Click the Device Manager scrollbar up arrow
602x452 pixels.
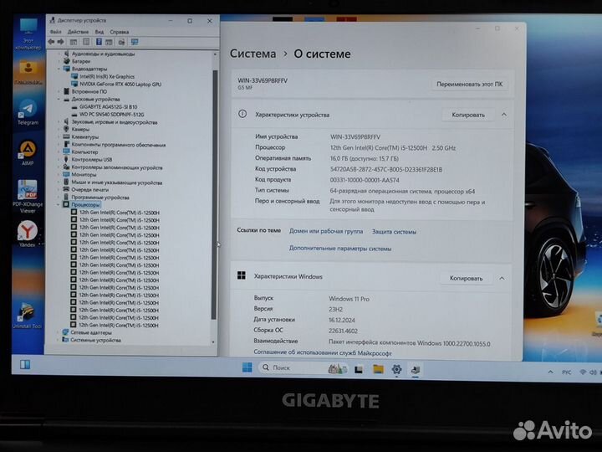coord(215,54)
